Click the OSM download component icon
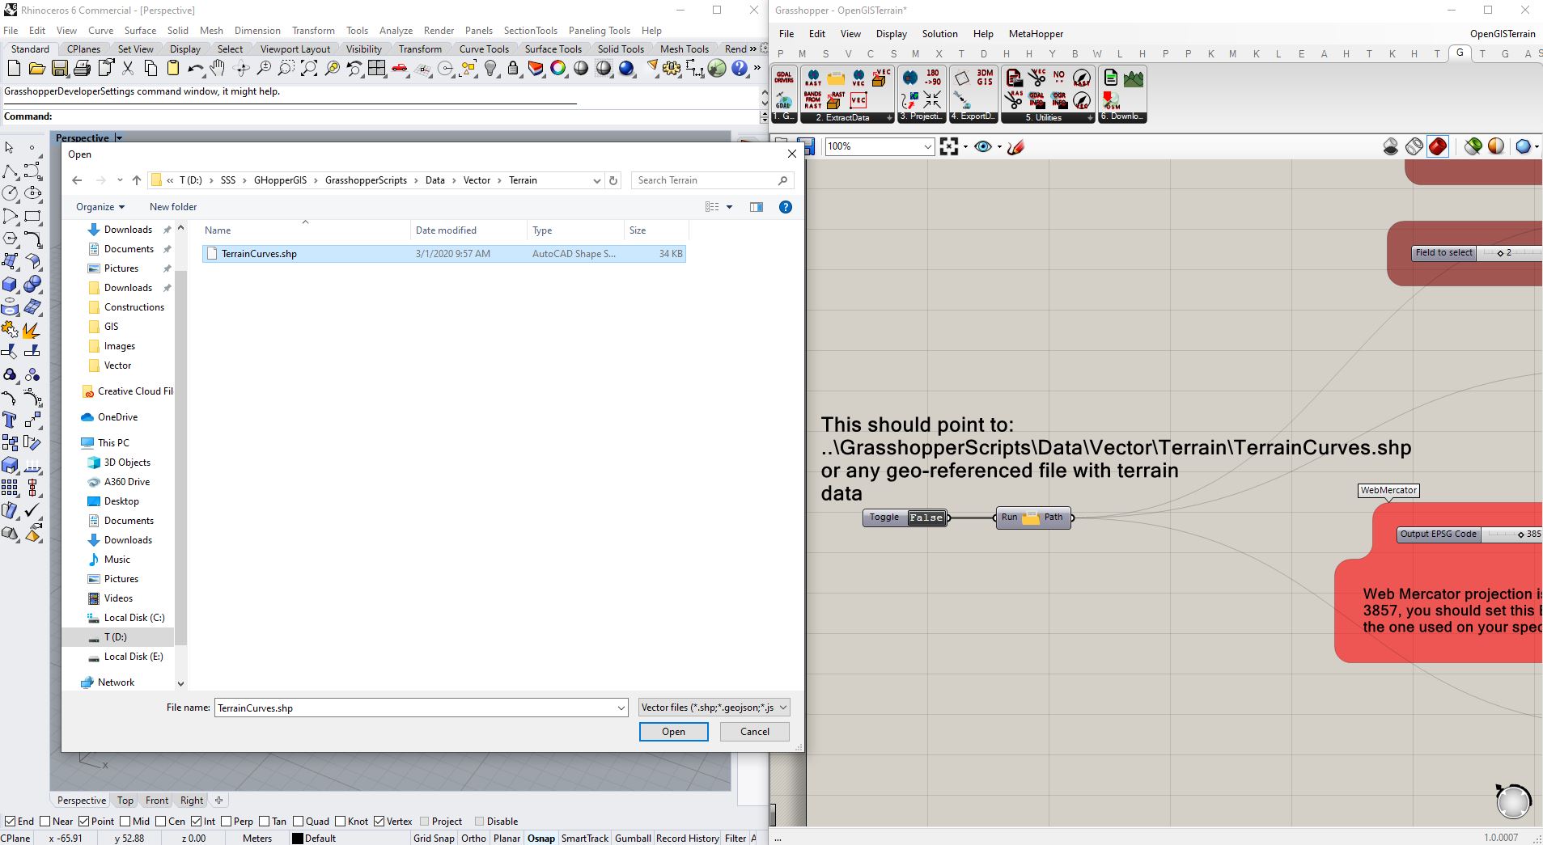 coord(1111,100)
